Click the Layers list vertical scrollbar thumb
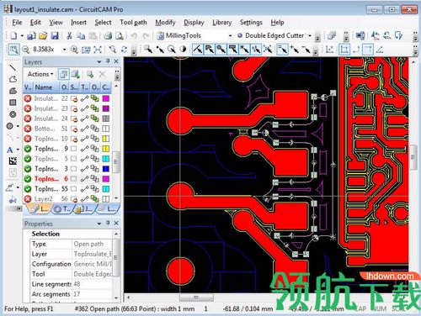The width and height of the screenshot is (421, 316). tap(116, 161)
